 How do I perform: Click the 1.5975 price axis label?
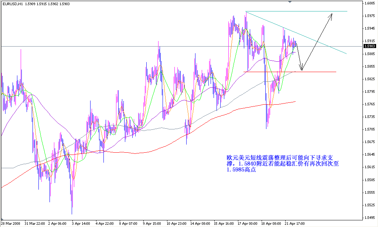point(370,16)
